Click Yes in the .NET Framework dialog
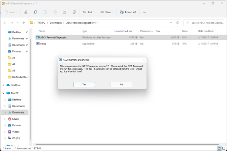Viewport: 227px width, 151px height. pyautogui.click(x=84, y=85)
